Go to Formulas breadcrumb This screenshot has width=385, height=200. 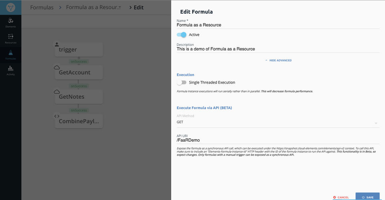pyautogui.click(x=42, y=7)
